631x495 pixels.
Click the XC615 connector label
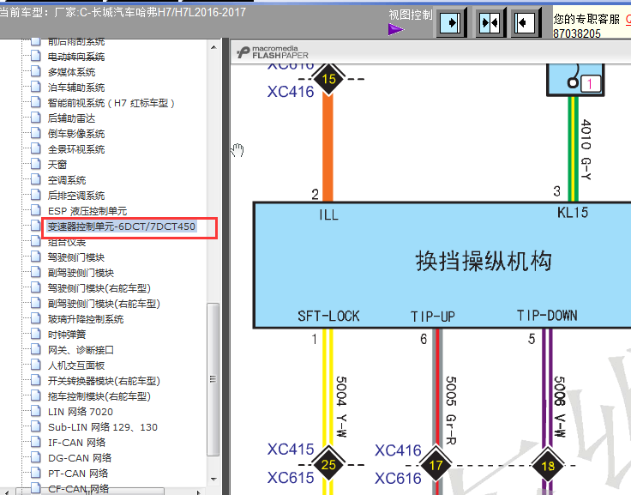coord(291,478)
